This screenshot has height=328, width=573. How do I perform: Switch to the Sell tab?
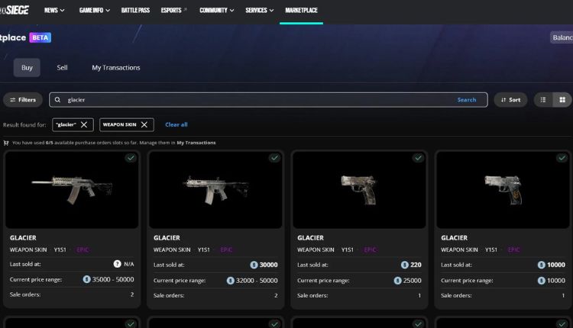62,67
